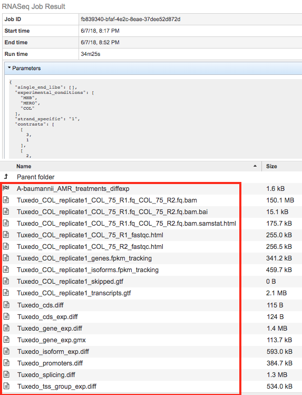
Task: Click the Run time value 34m25s
Action: point(91,54)
